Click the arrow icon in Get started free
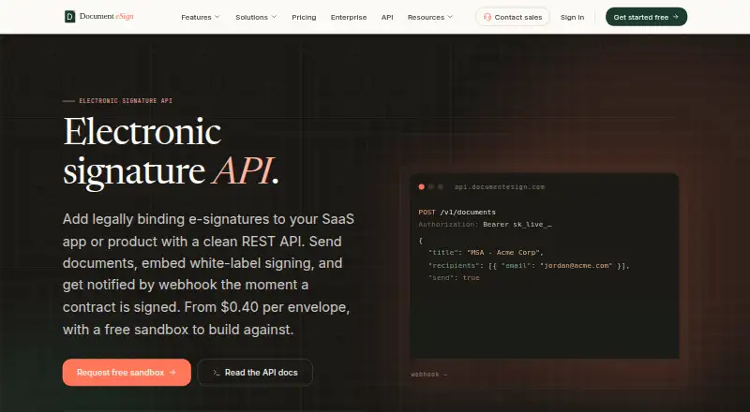Viewport: 750px width, 412px height. pyautogui.click(x=675, y=17)
